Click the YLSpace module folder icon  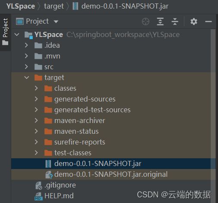pyautogui.click(x=28, y=35)
